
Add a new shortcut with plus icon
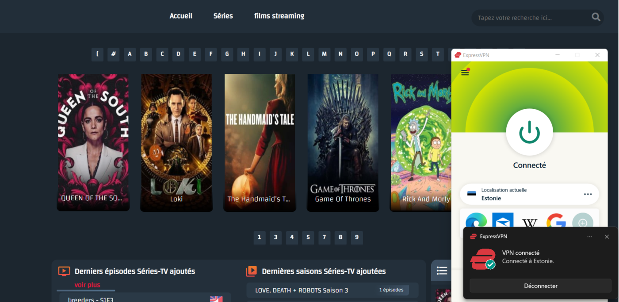click(583, 220)
